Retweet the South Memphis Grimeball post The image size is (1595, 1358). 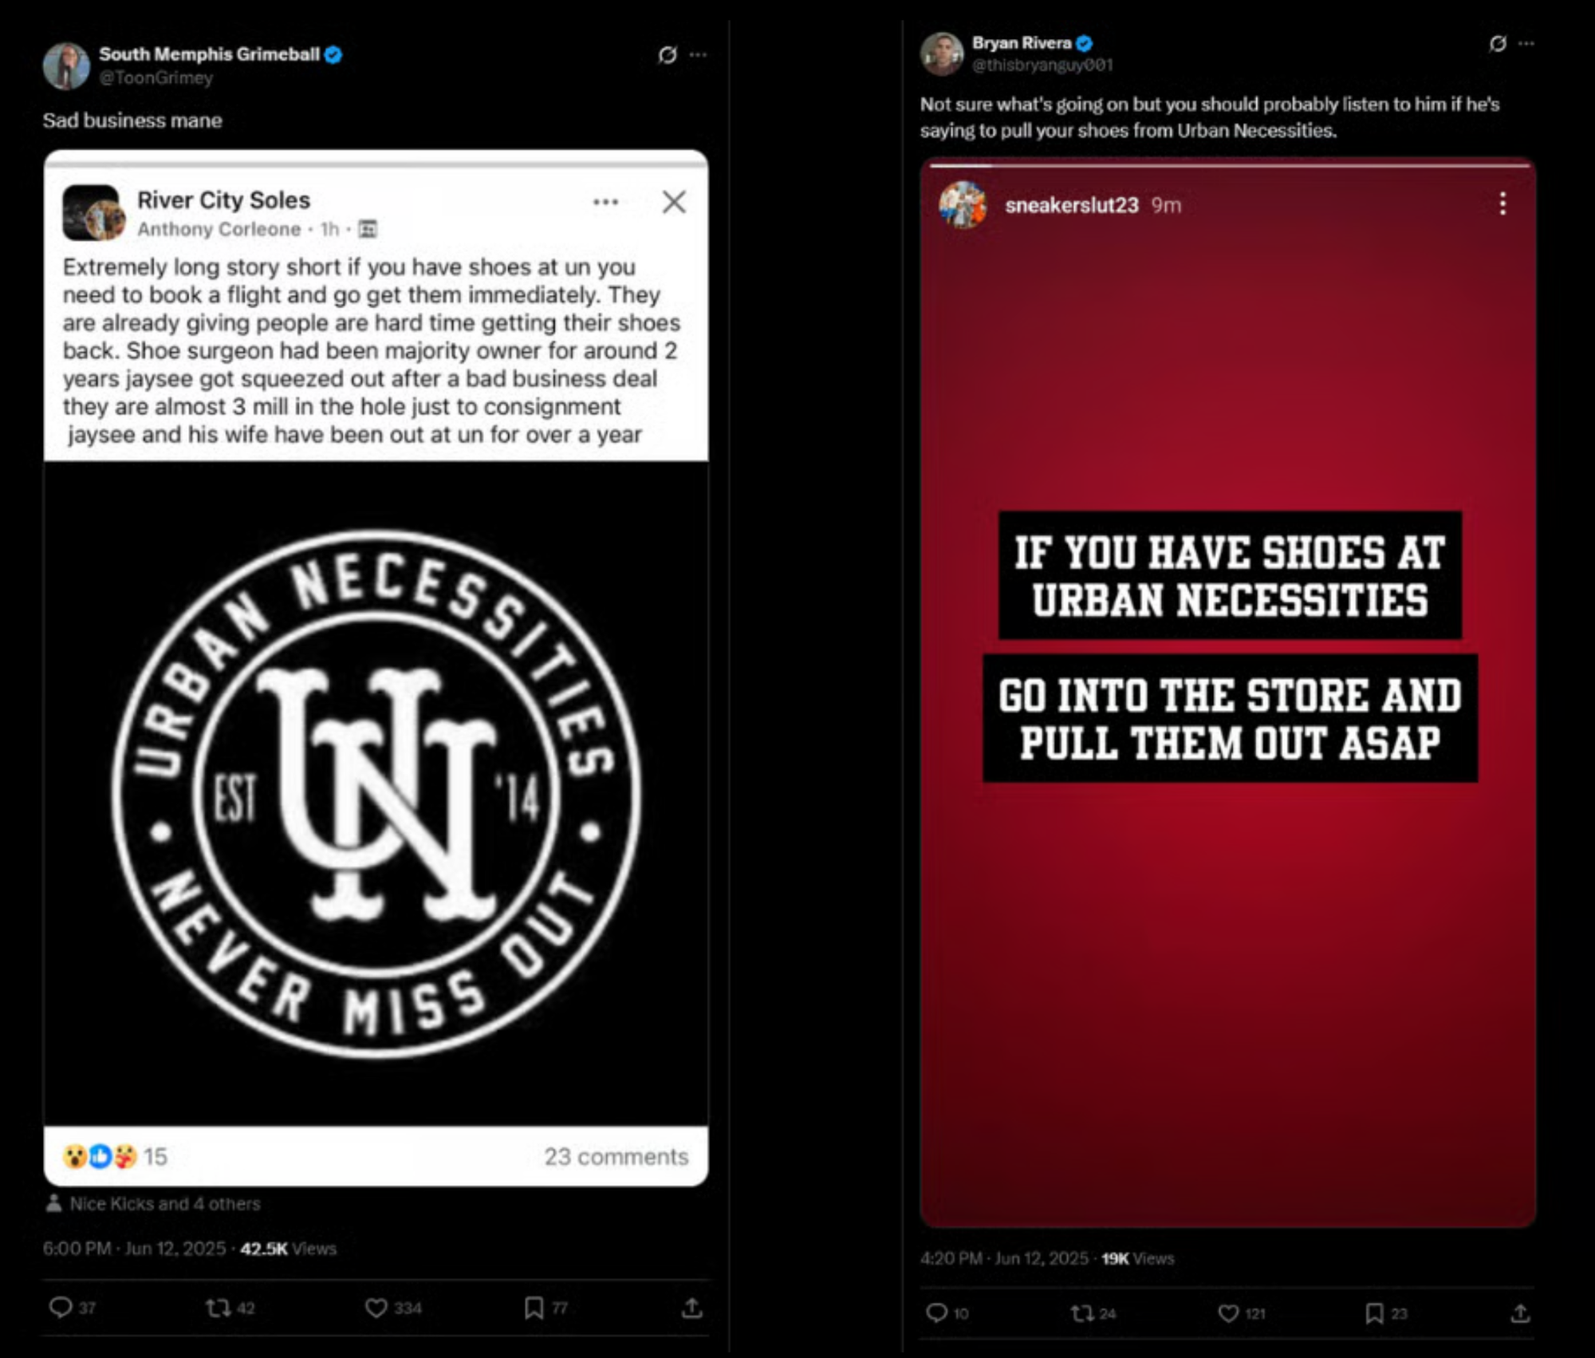coord(218,1307)
